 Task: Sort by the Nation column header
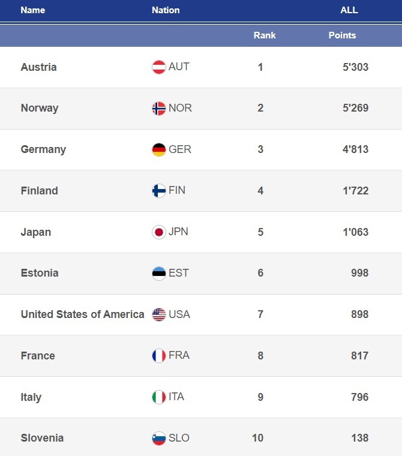coord(166,10)
